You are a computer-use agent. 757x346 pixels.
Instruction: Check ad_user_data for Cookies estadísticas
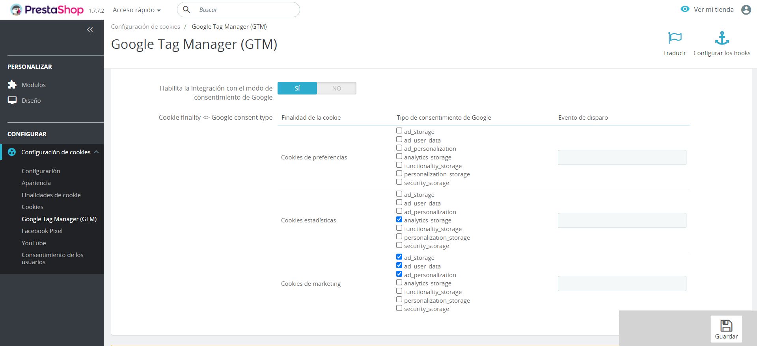tap(399, 202)
